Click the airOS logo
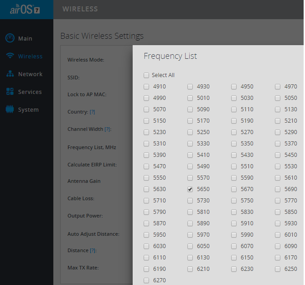This screenshot has width=305, height=285. [26, 9]
